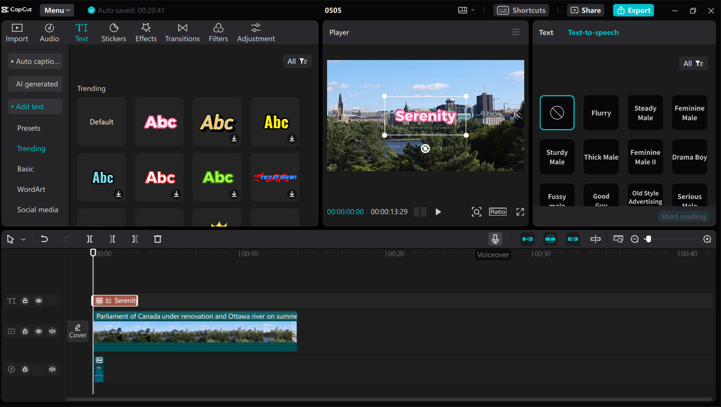Mute the audio track at the bottom
Viewport: 721px width, 407px height.
52,369
